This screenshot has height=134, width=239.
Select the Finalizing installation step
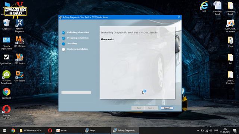[x=78, y=49]
